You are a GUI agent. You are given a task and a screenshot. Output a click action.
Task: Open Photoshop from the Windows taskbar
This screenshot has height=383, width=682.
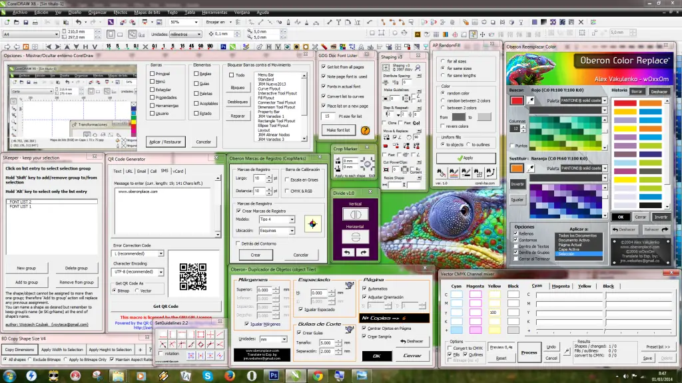click(274, 375)
